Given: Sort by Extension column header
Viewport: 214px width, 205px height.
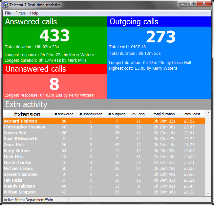Looking at the screenshot, I should click(x=27, y=114).
